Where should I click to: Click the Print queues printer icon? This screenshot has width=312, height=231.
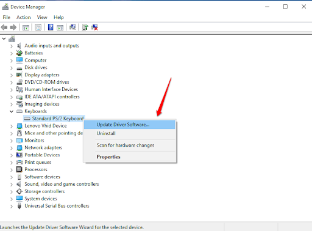(19, 162)
